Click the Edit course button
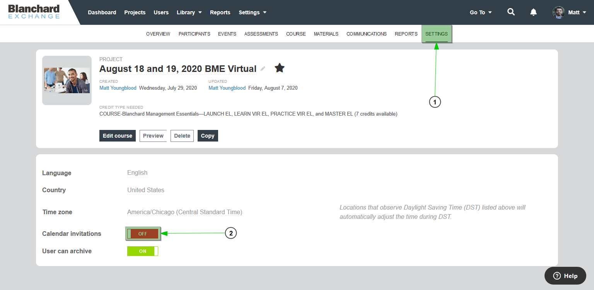 coord(118,136)
